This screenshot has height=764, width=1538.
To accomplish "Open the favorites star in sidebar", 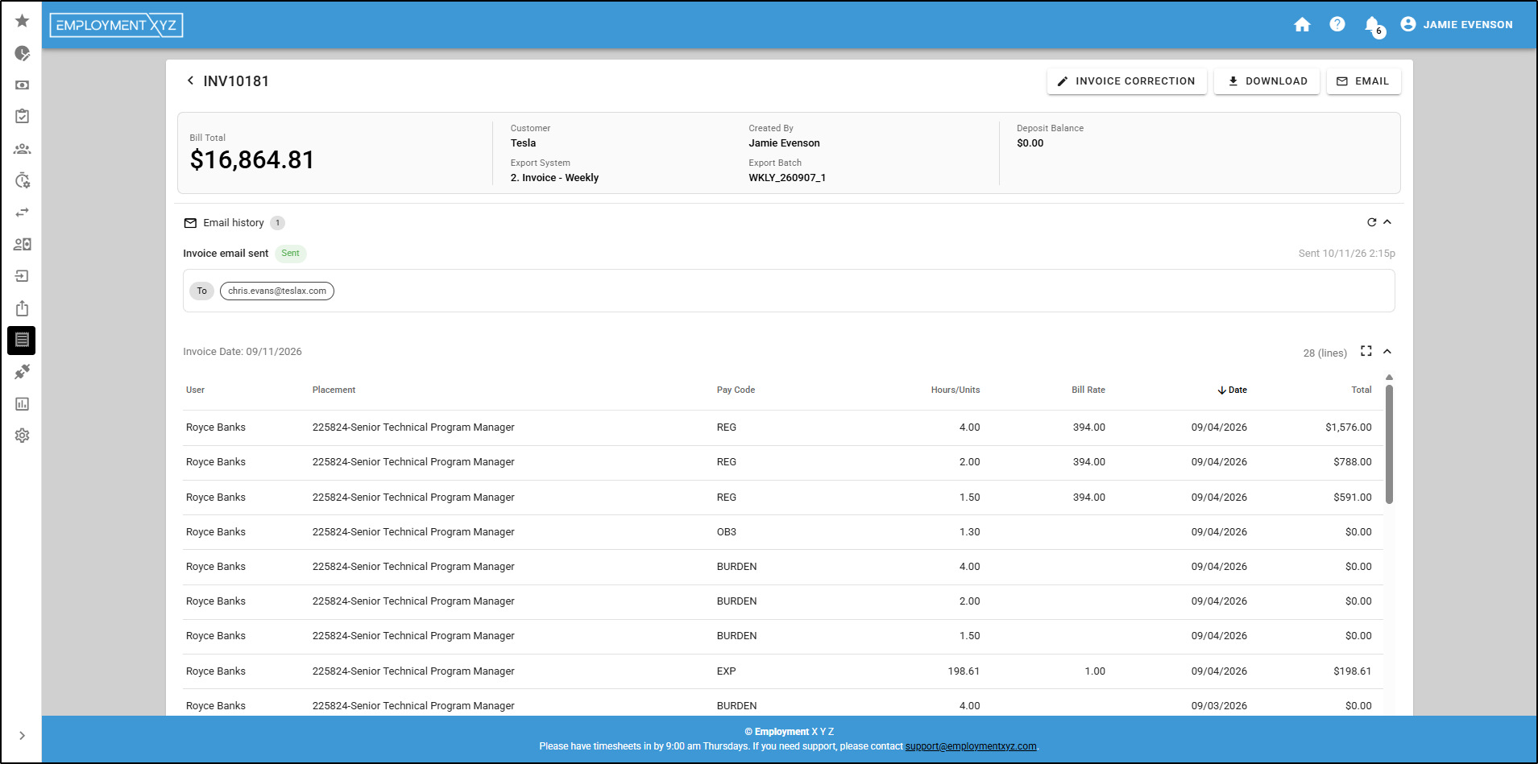I will point(22,21).
